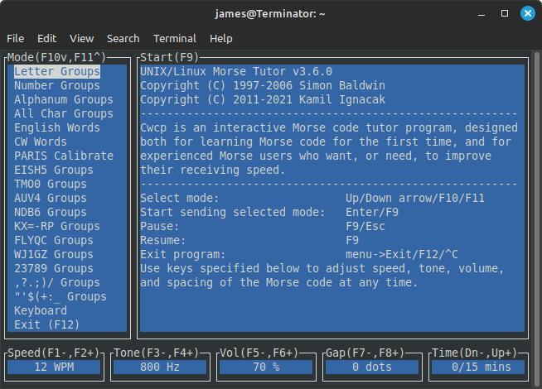Select the Number Groups mode
This screenshot has height=389, width=542.
57,85
